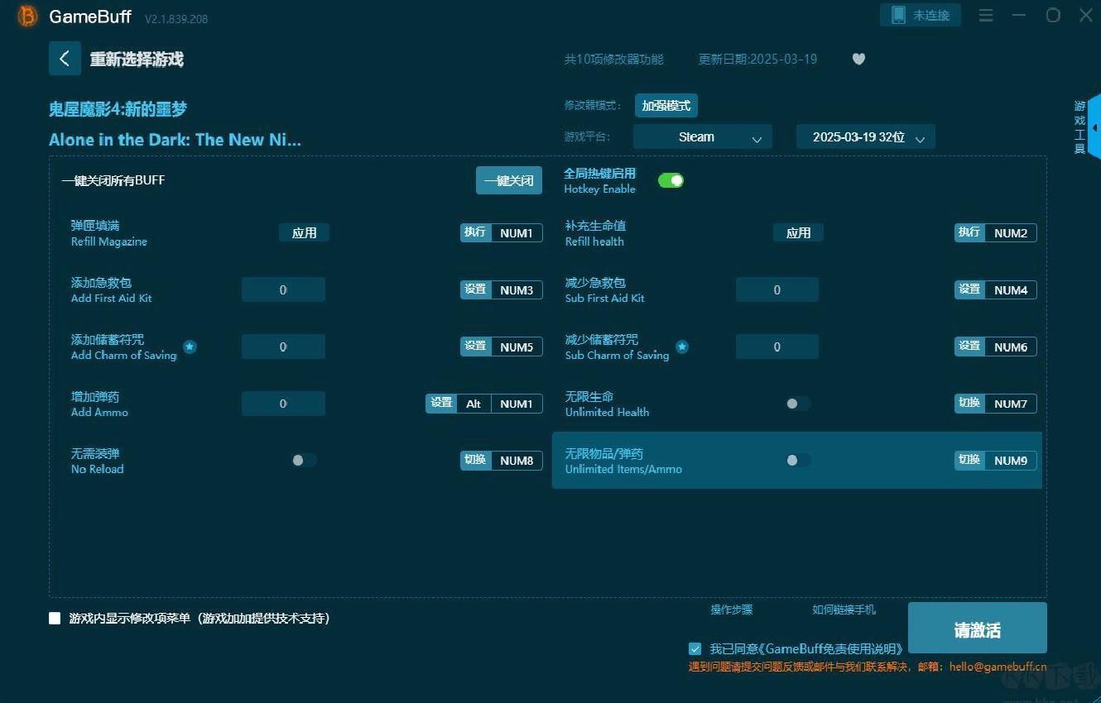Click the phone not-connected button
The image size is (1101, 703).
point(921,15)
